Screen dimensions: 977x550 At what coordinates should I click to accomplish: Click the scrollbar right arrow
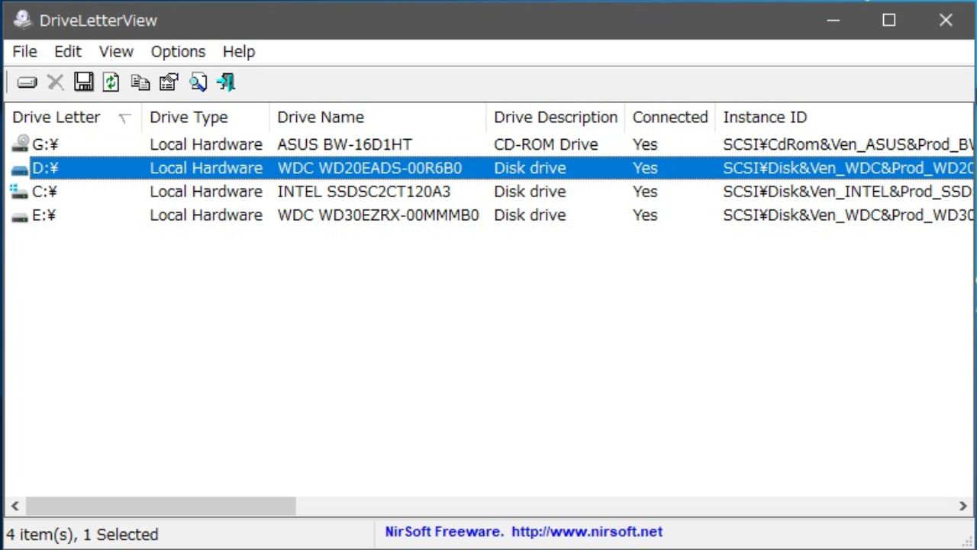coord(963,506)
